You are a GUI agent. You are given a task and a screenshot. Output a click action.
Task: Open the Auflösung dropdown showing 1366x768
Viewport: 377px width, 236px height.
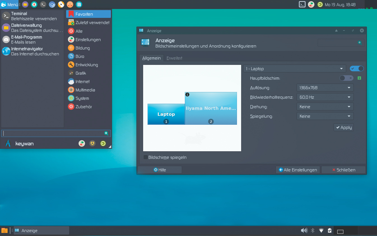tap(325, 88)
